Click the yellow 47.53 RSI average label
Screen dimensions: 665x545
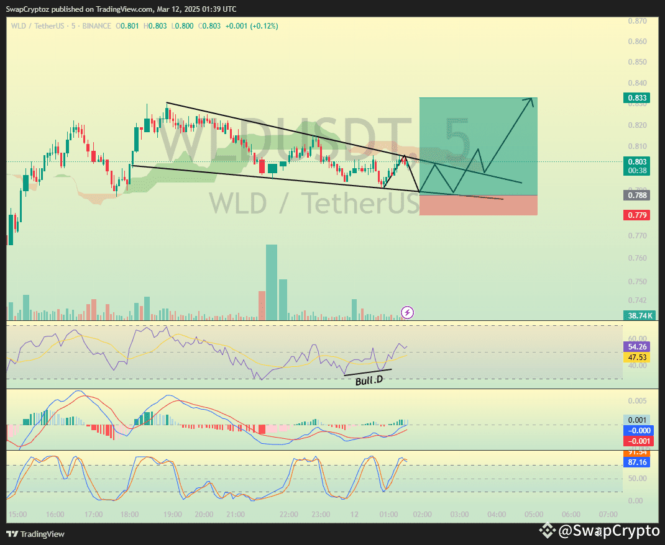[639, 358]
